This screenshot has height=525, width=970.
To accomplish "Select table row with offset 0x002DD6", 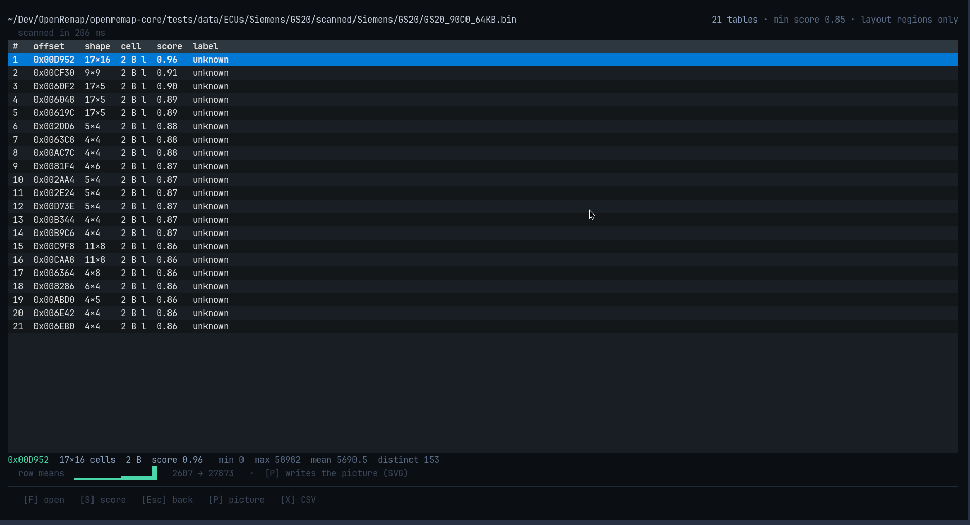I will tap(483, 126).
